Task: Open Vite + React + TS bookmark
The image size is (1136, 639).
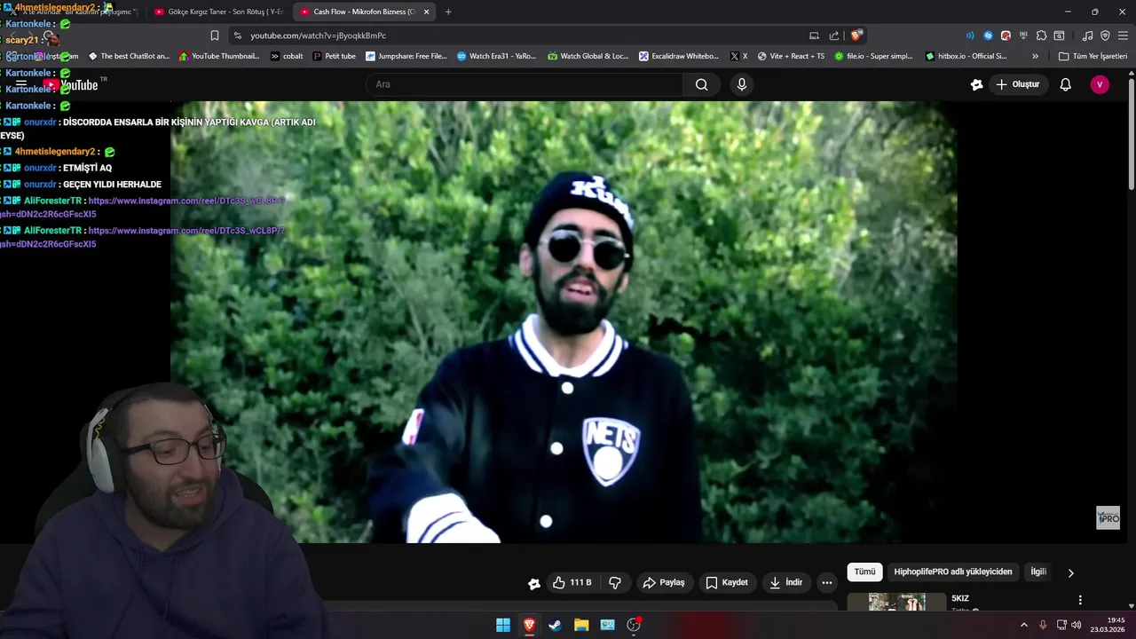Action: [x=790, y=56]
